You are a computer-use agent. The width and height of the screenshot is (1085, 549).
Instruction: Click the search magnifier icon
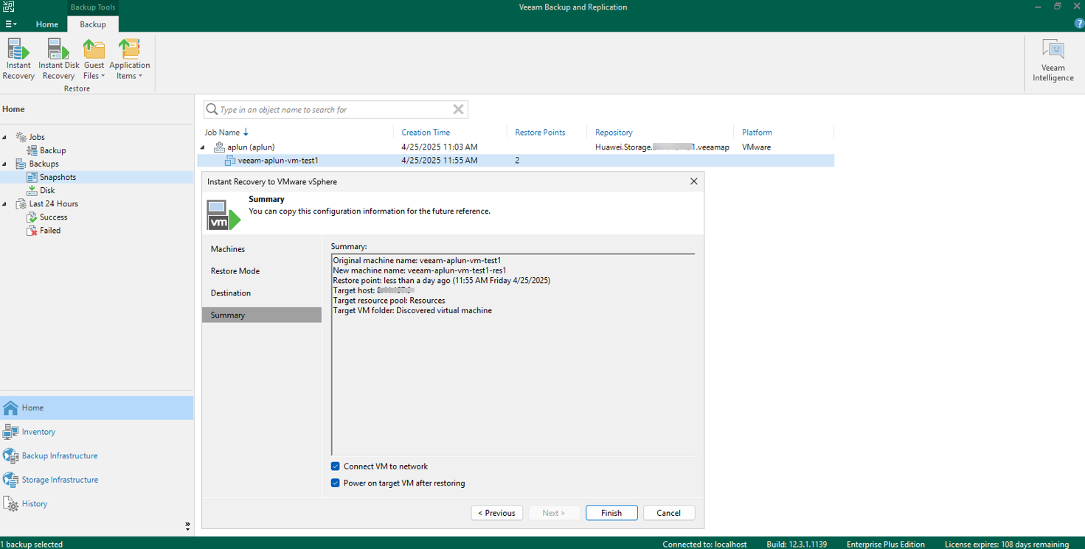(x=212, y=109)
